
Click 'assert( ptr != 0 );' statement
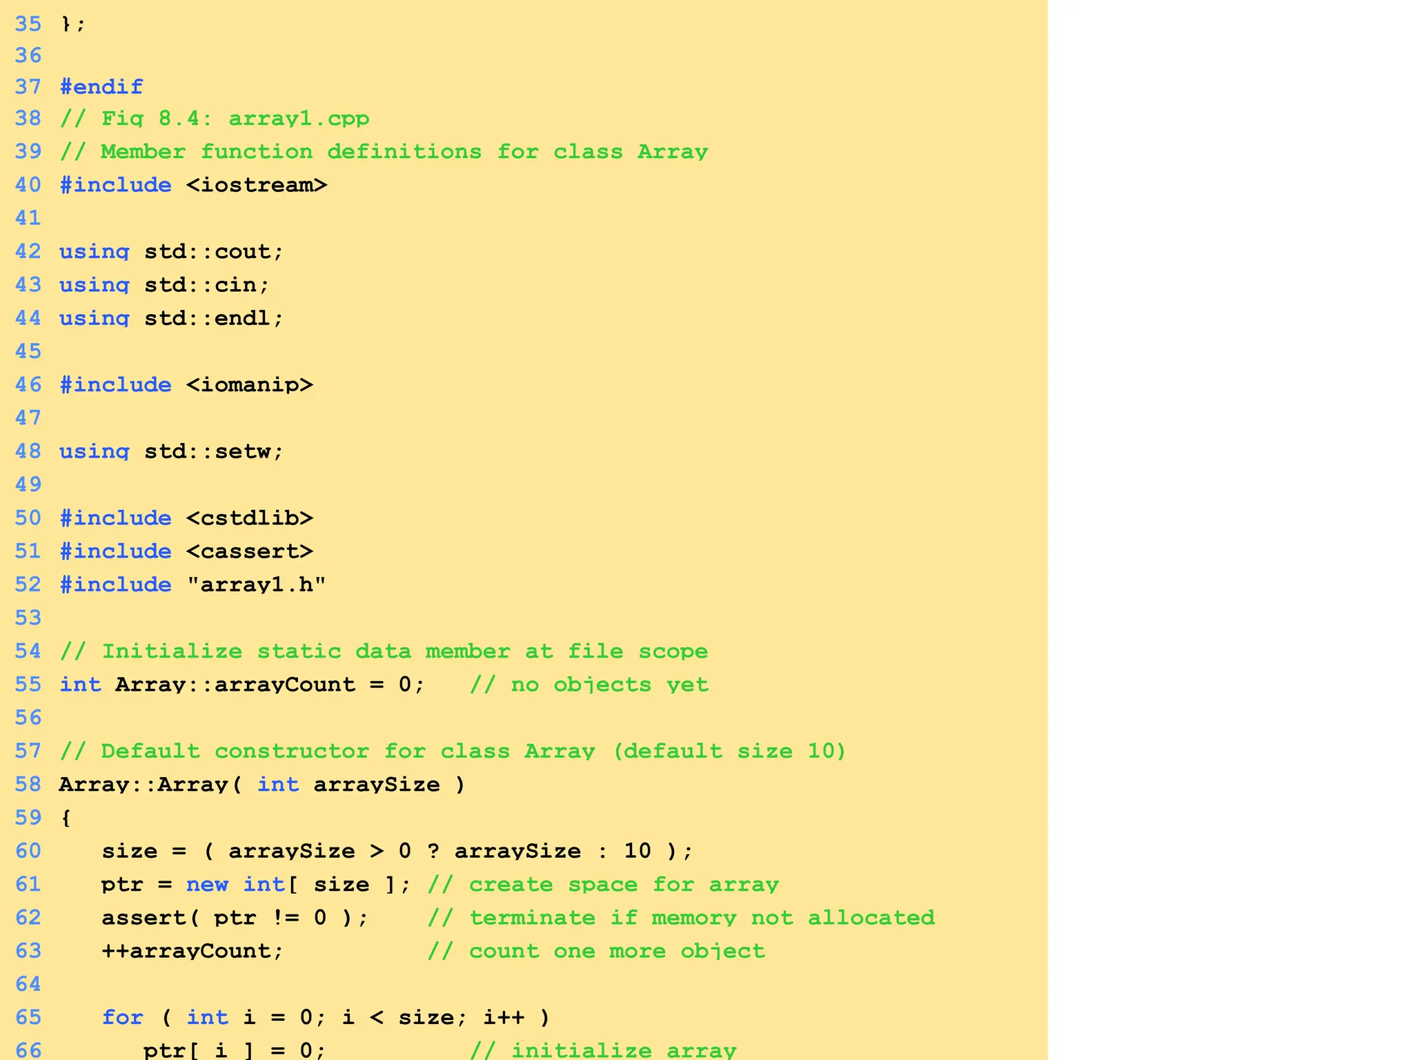[235, 918]
